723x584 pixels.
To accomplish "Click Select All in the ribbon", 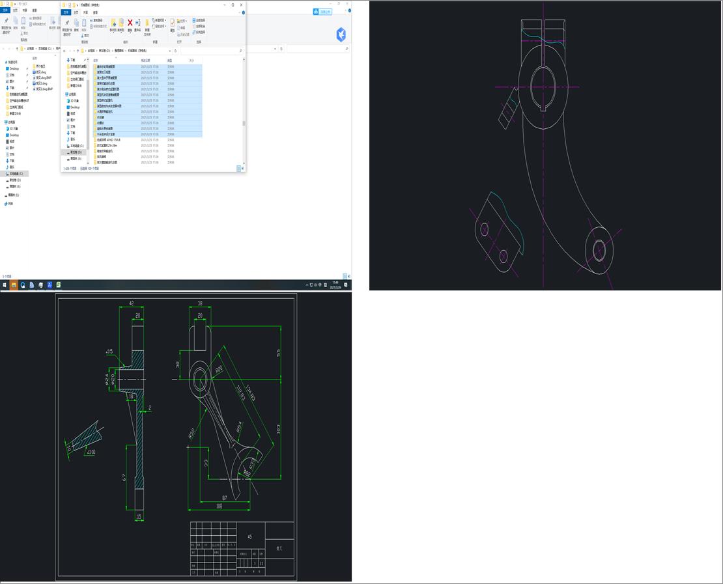I will click(199, 20).
